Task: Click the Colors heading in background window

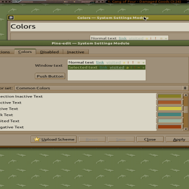Action: click(23, 26)
